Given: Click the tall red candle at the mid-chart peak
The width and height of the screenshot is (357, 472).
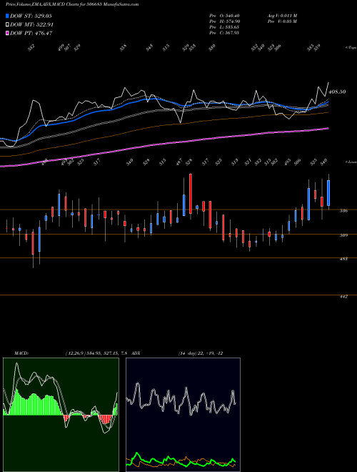Looking at the screenshot, I should [x=191, y=194].
